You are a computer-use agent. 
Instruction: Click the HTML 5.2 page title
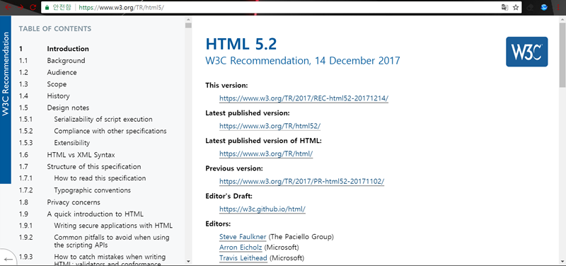click(241, 44)
